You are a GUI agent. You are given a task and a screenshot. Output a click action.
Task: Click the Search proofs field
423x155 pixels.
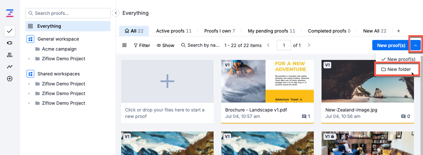click(x=68, y=13)
